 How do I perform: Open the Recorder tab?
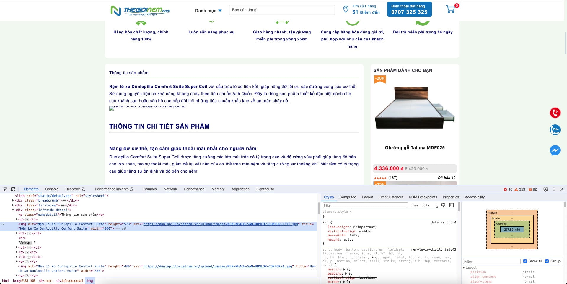[75, 189]
